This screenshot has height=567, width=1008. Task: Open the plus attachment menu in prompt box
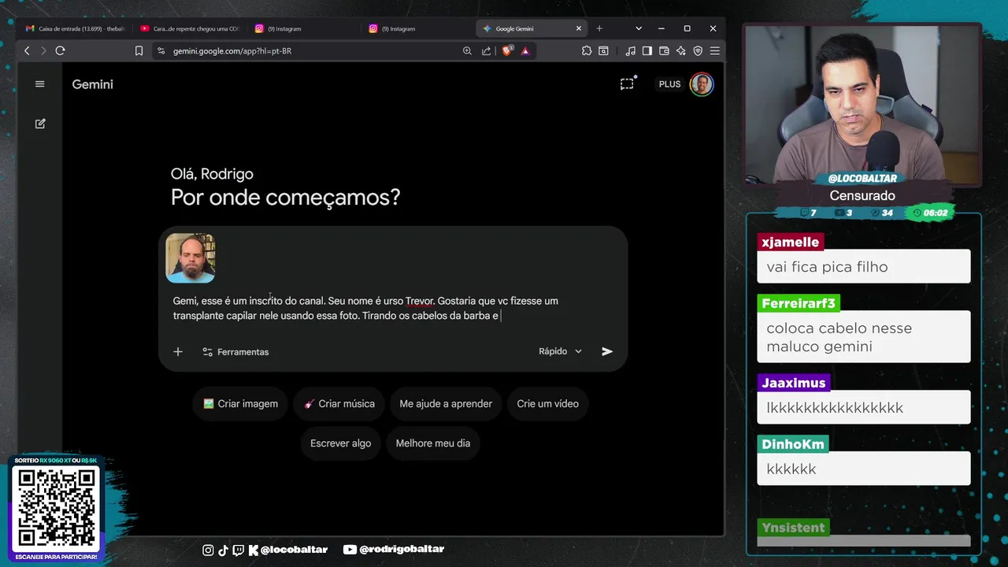(x=178, y=352)
